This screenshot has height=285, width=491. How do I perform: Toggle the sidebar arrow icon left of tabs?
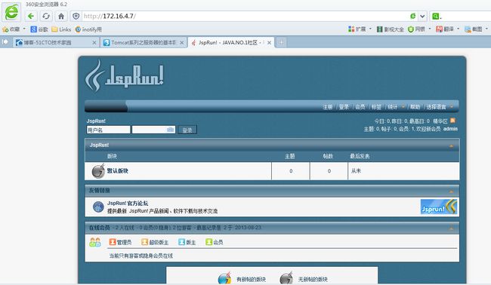[5, 41]
